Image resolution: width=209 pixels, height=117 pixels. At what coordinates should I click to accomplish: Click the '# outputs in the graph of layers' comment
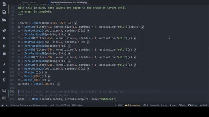point(43,95)
